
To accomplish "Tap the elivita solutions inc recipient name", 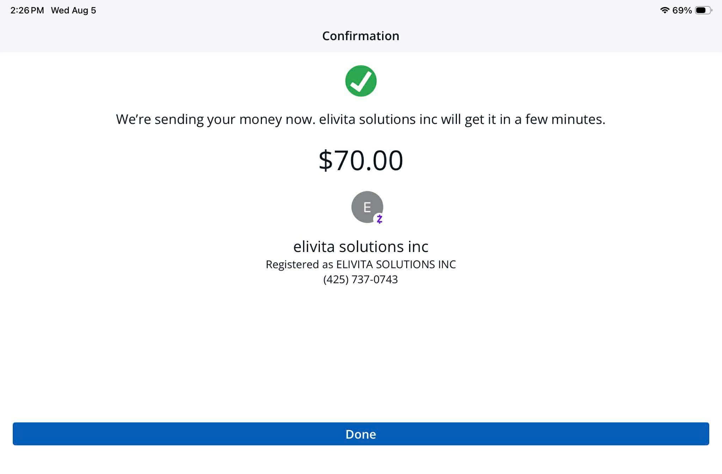I will point(361,246).
